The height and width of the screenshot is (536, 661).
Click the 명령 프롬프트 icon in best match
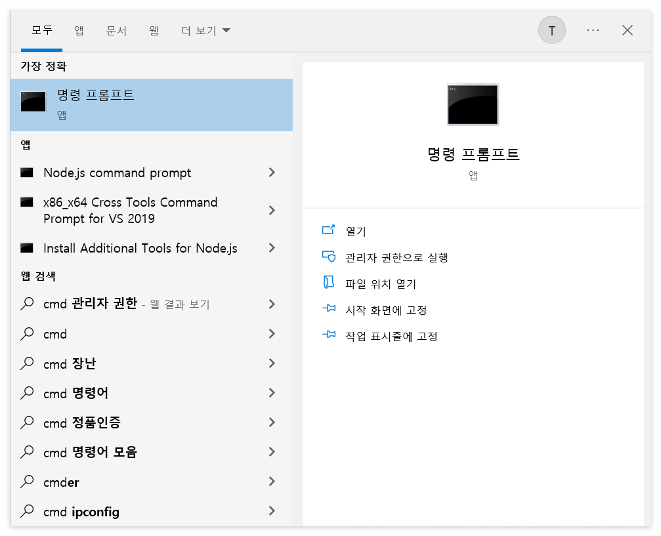(33, 102)
